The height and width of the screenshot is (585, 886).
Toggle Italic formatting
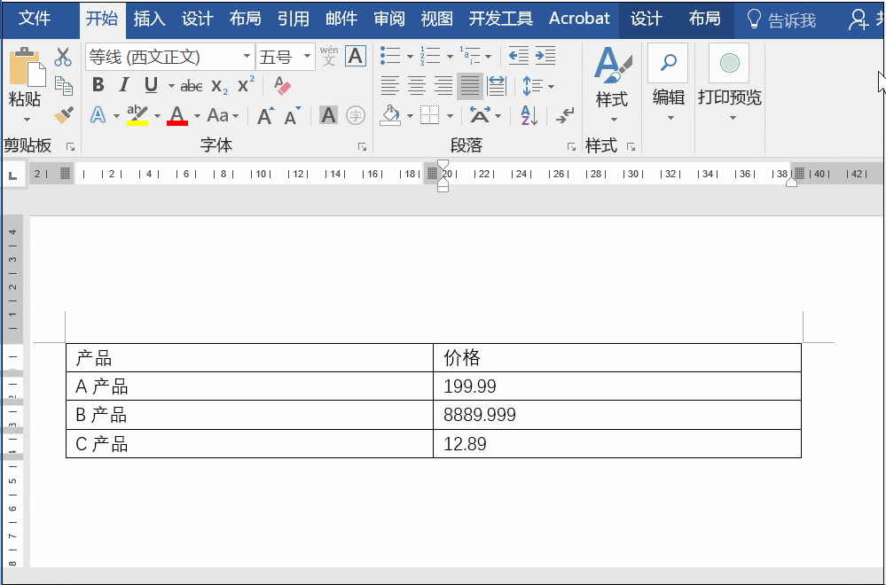(124, 85)
